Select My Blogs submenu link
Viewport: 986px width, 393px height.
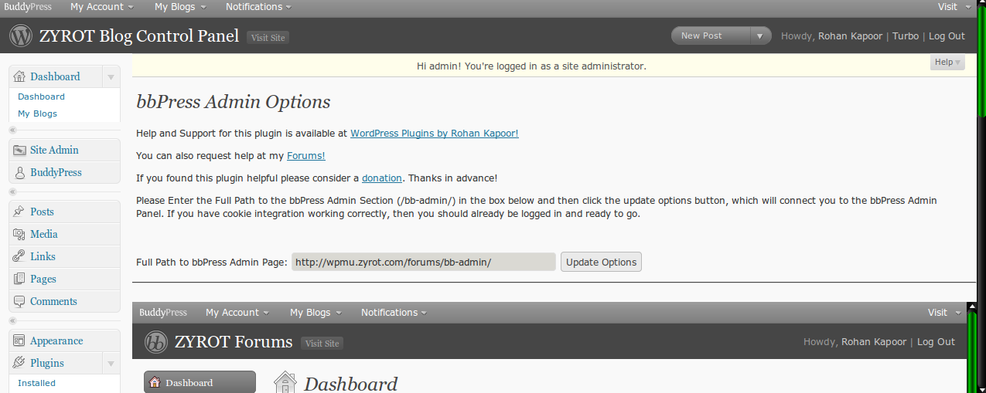[37, 113]
